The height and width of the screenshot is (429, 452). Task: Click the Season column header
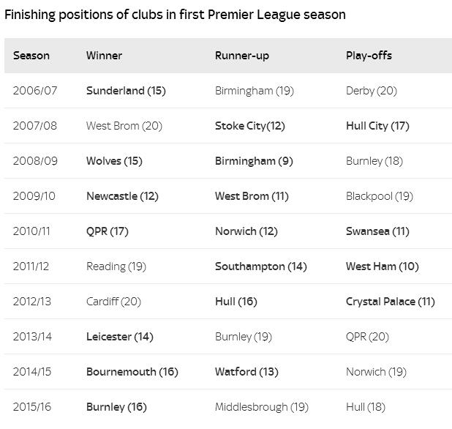[31, 56]
